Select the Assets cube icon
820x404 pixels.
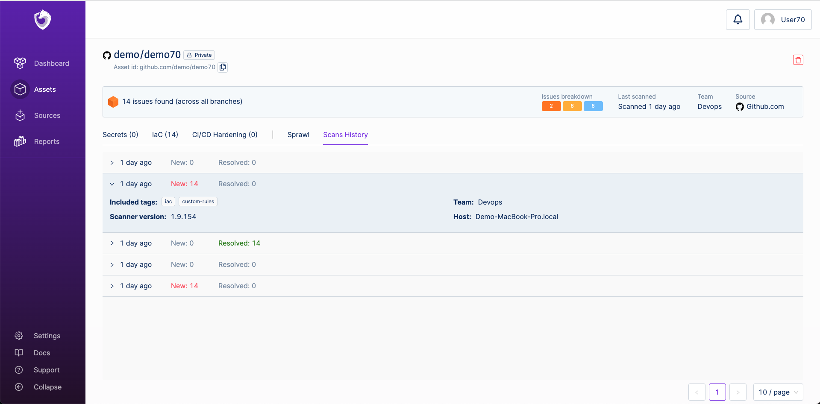coord(20,89)
